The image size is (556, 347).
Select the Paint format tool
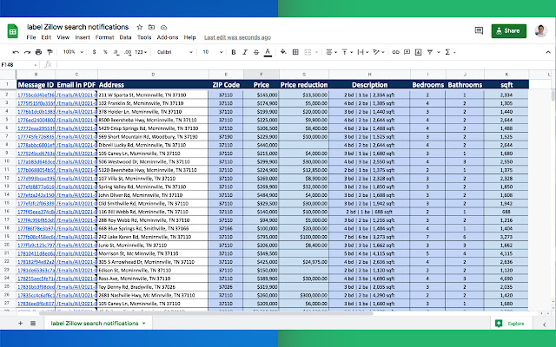[x=51, y=51]
